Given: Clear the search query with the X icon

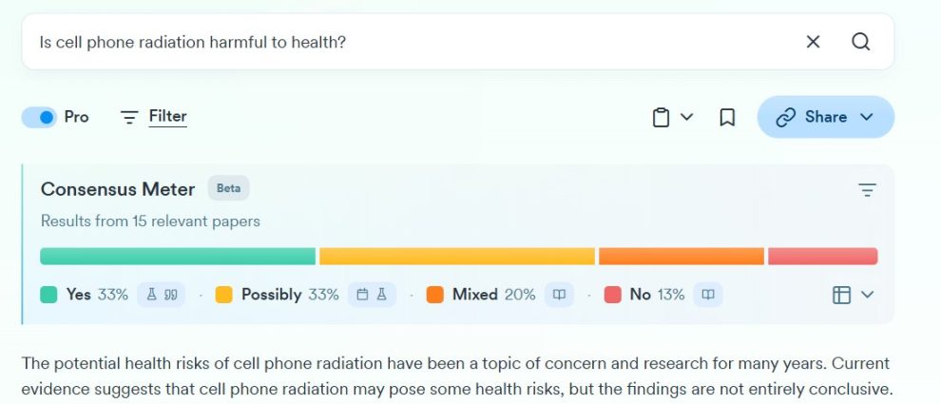Looking at the screenshot, I should 813,42.
